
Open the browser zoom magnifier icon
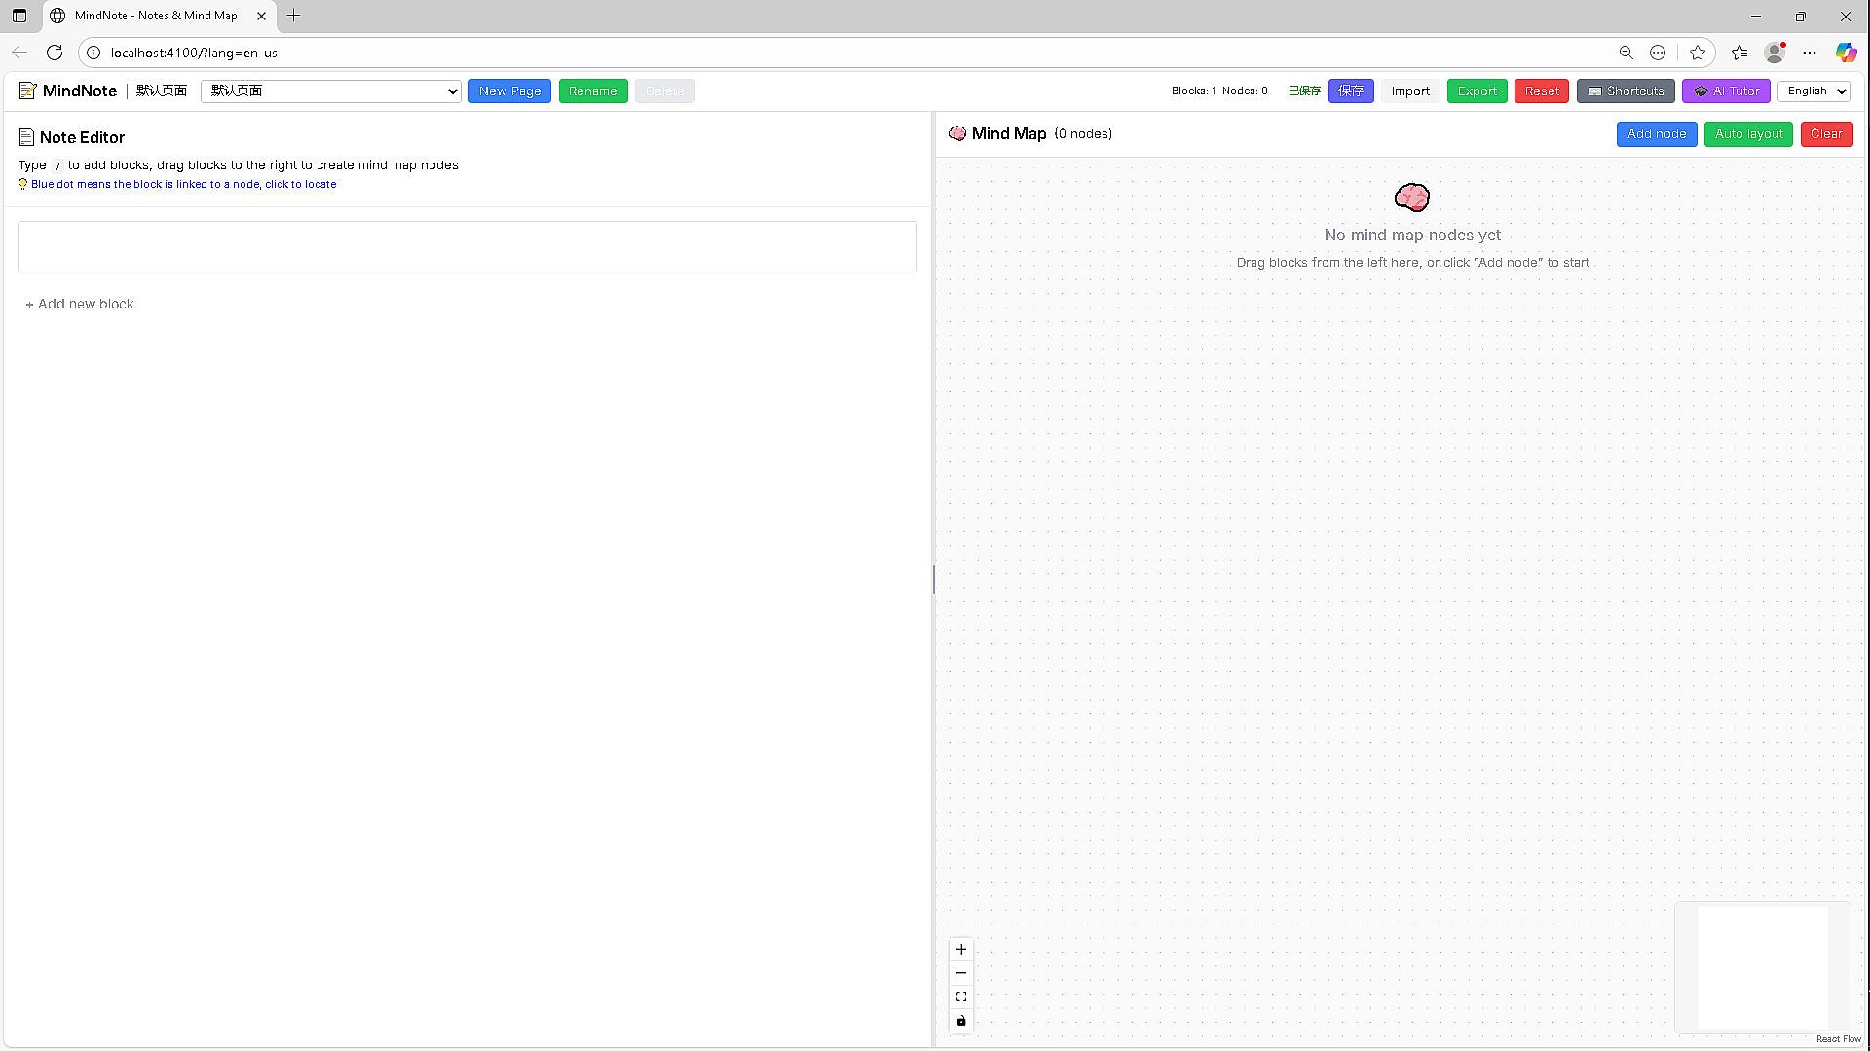pos(1626,53)
